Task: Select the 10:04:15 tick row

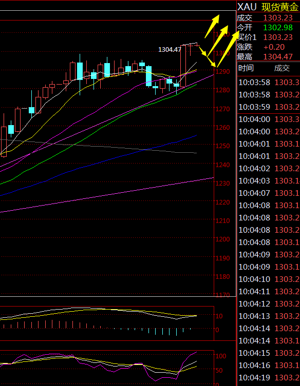Action: pos(269,353)
